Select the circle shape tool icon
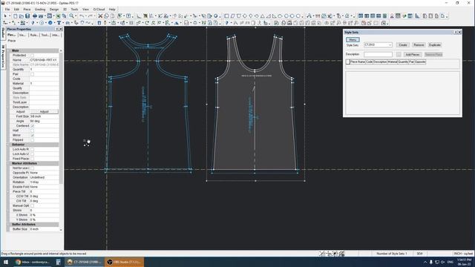Screen dimensions: 475x267 (x=286, y=16)
